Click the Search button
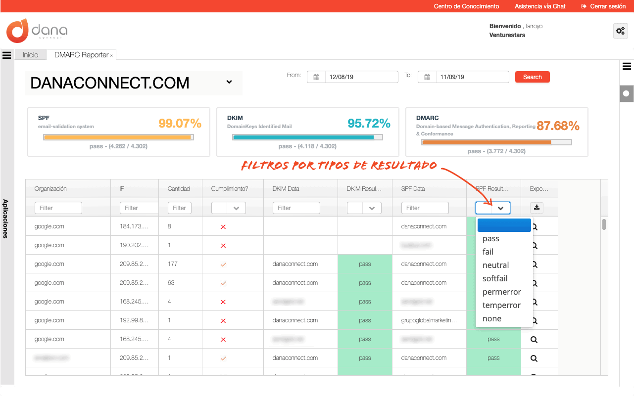The image size is (634, 396). click(x=533, y=77)
